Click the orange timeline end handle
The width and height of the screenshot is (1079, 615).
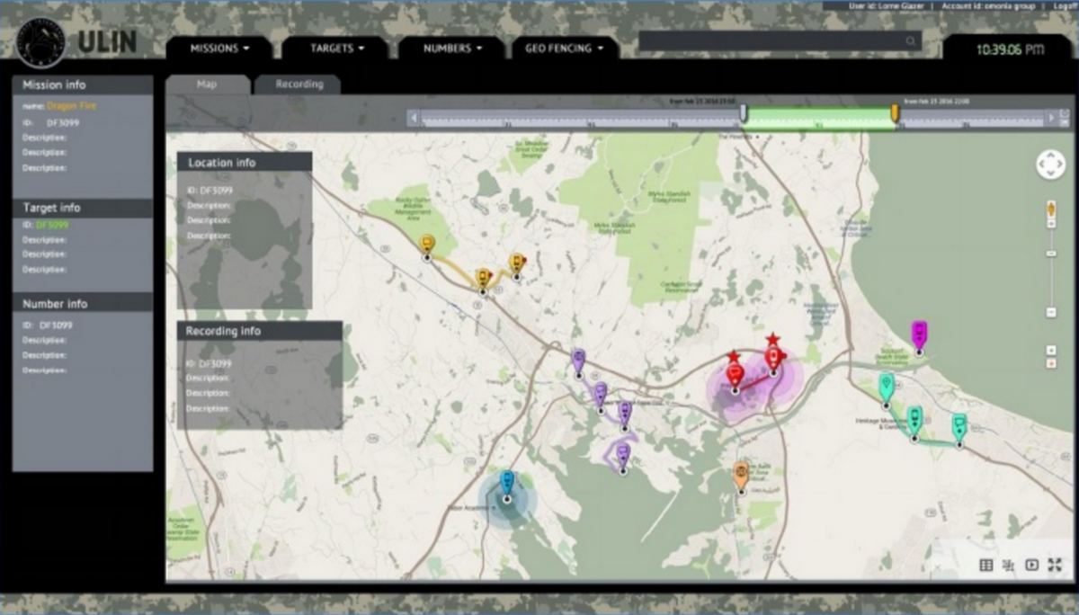(x=895, y=112)
